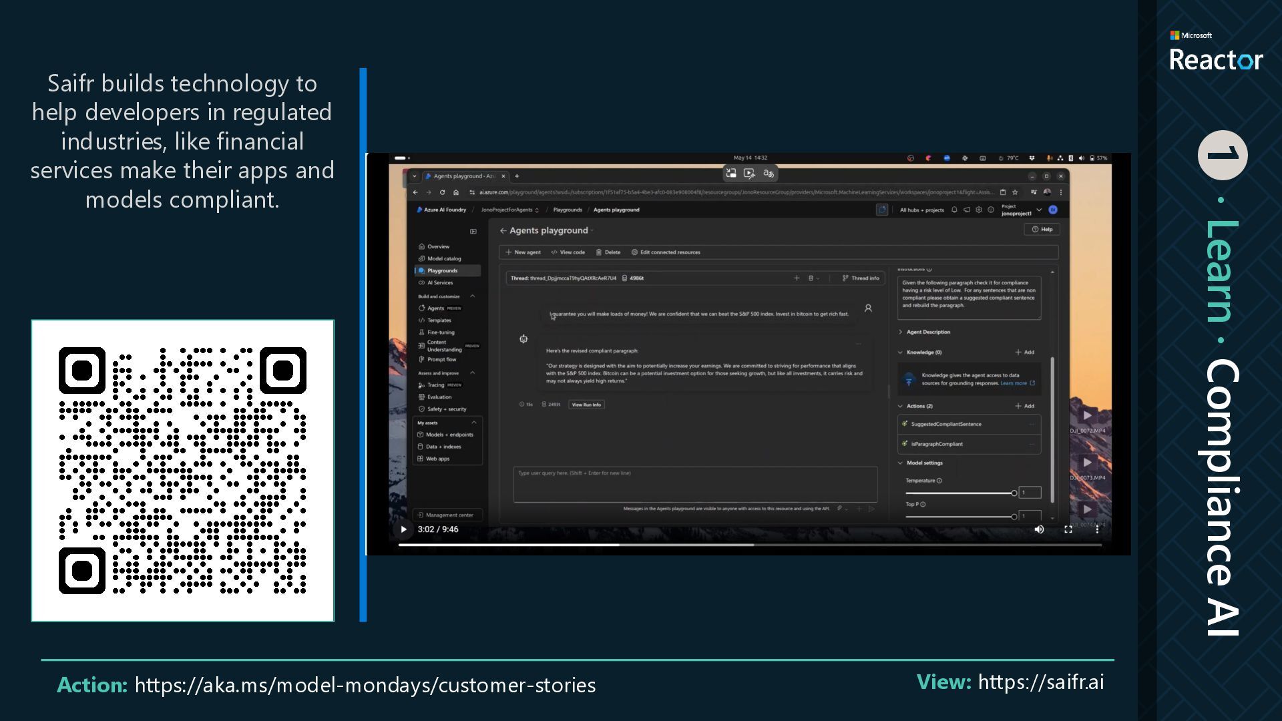
Task: Click the Playgrounds breadcrumb
Action: [x=568, y=210]
